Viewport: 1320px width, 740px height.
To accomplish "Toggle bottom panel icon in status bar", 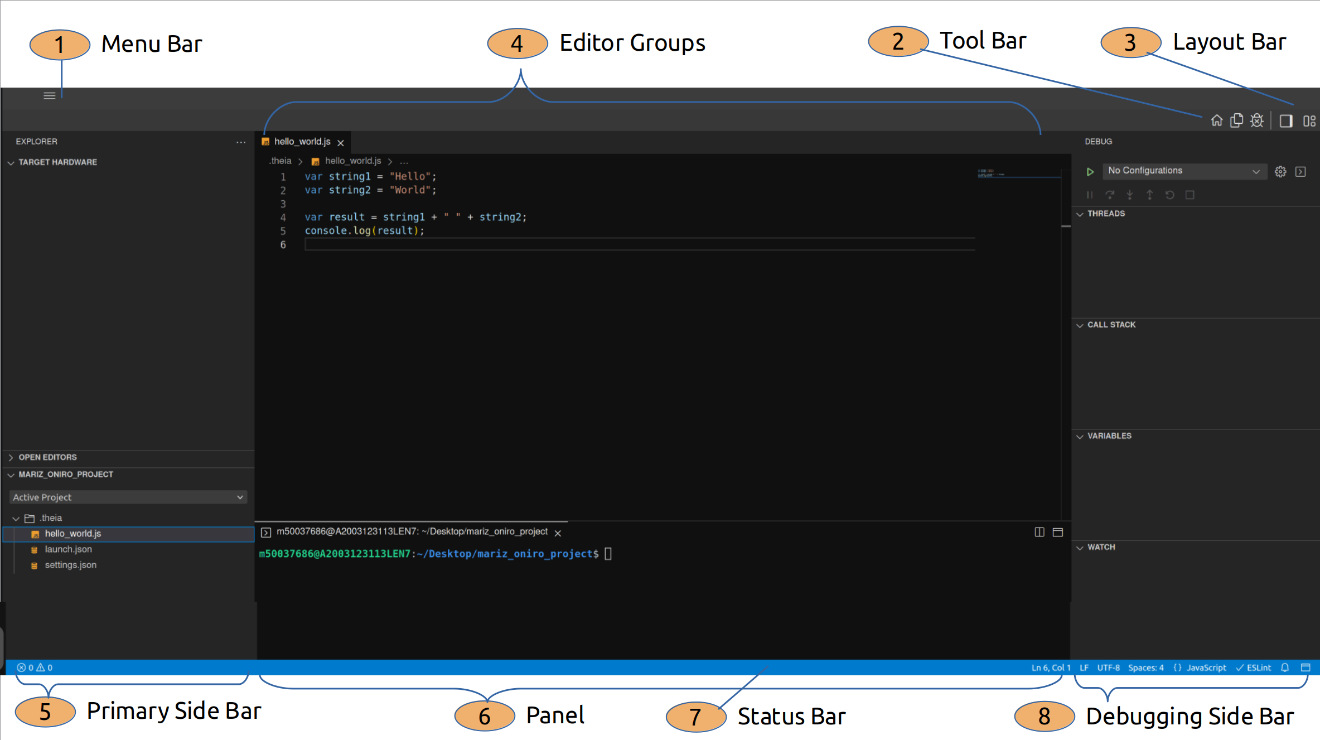I will (1306, 668).
